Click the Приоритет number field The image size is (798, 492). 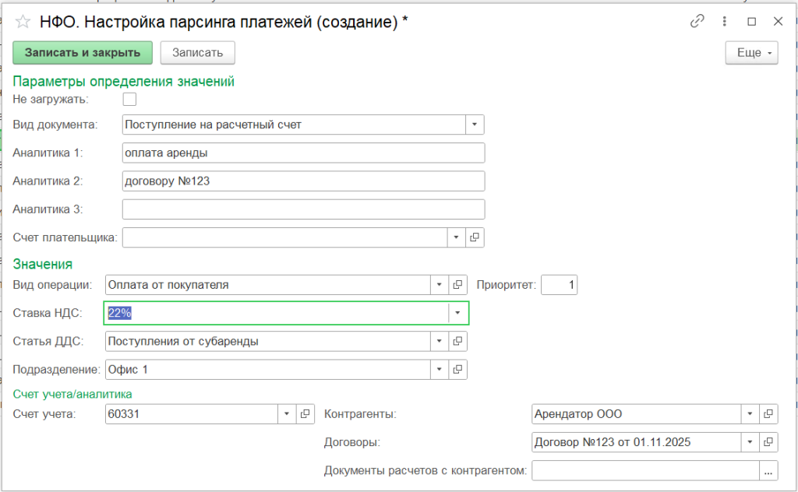click(x=559, y=285)
